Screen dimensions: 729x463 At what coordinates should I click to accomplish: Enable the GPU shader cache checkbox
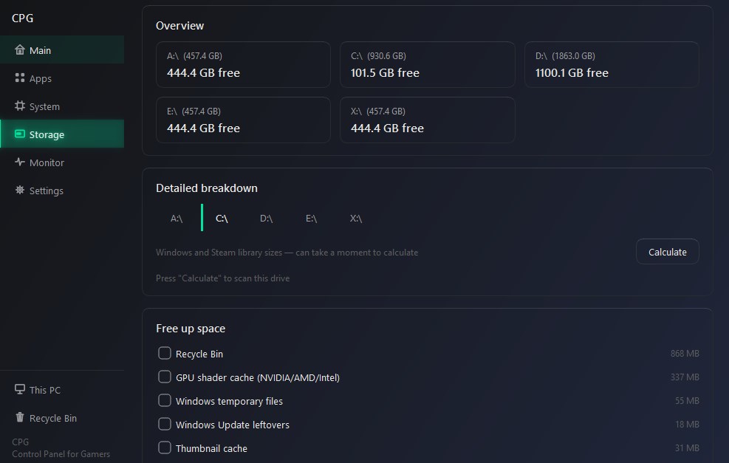165,377
